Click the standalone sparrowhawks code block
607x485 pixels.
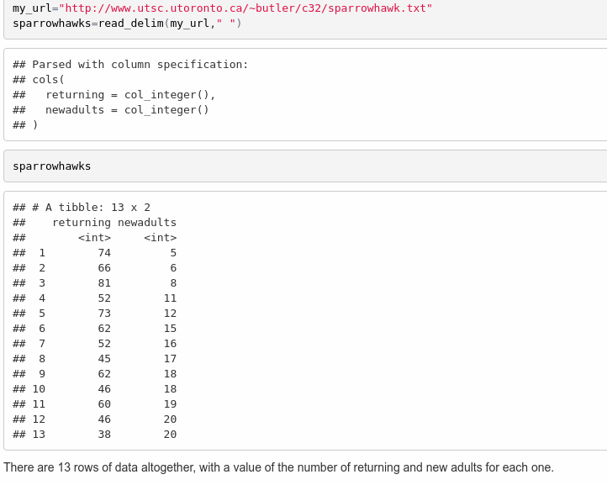point(52,166)
